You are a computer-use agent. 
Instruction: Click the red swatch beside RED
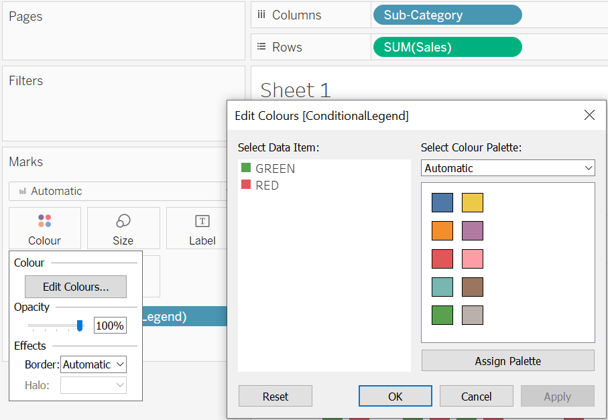coord(245,185)
